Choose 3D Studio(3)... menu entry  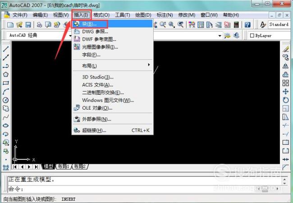tap(113, 77)
